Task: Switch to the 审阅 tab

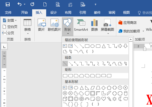Action: coord(112,13)
